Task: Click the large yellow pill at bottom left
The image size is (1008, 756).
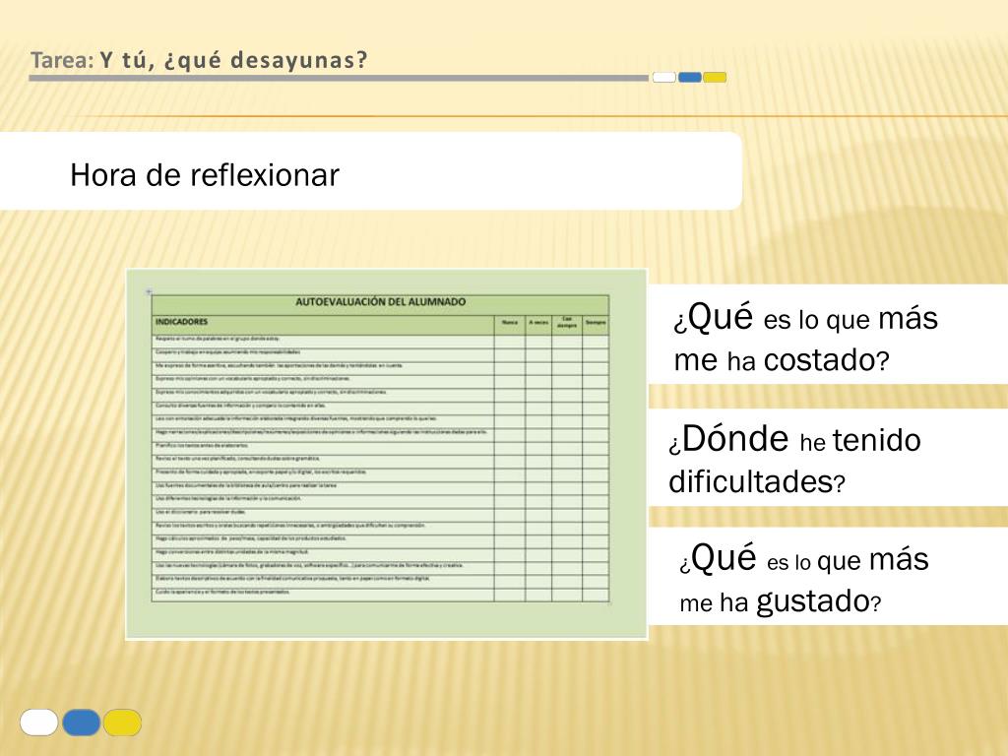Action: pos(122,723)
